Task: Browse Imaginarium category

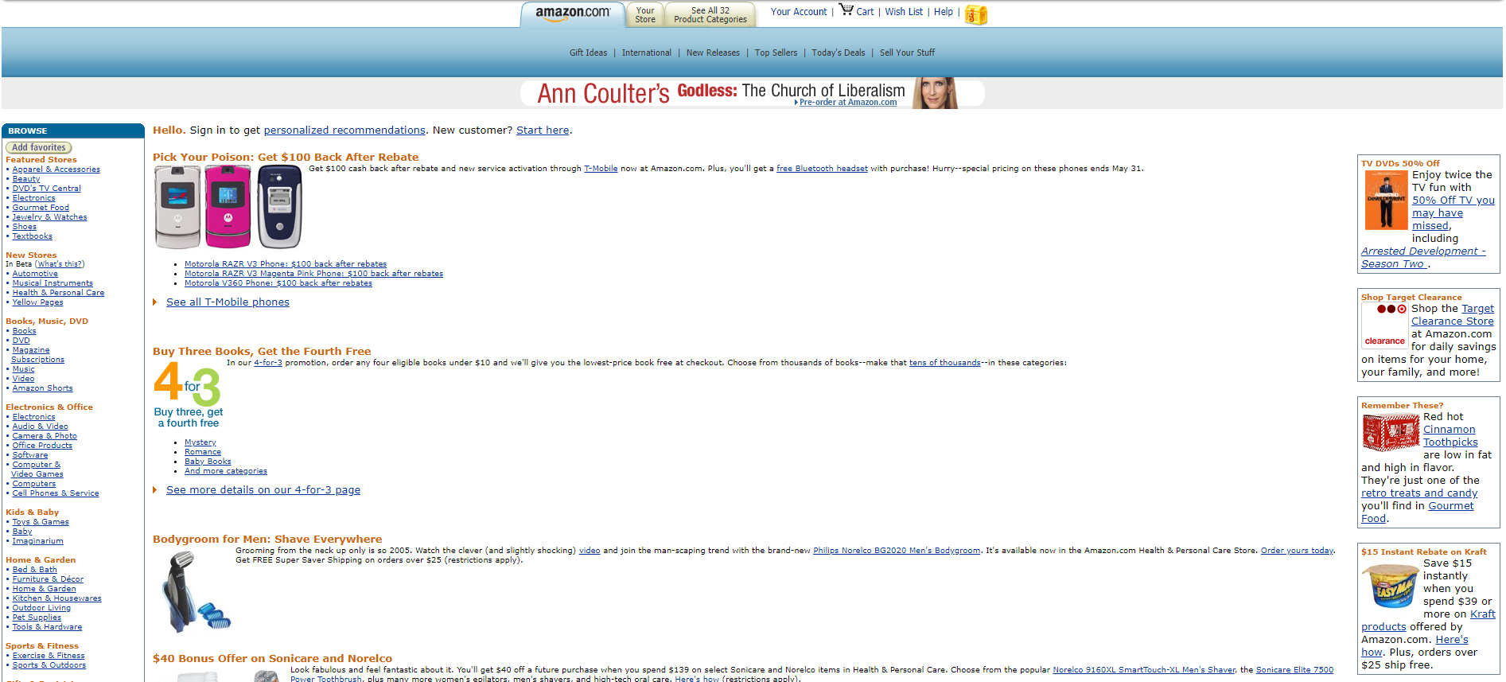Action: tap(37, 541)
